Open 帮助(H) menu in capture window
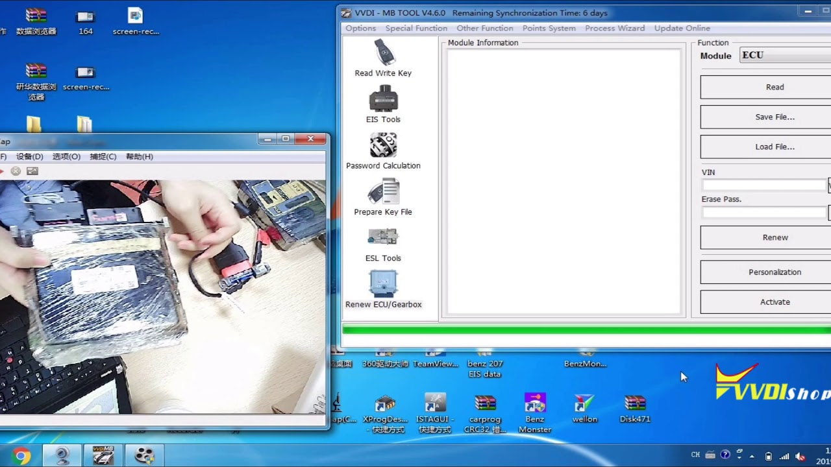831x467 pixels. [140, 156]
